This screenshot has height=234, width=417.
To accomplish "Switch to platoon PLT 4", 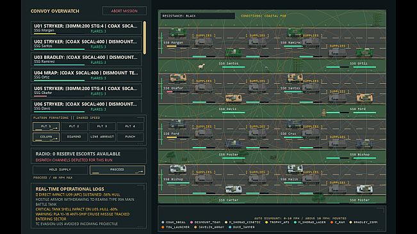I will [130, 127].
